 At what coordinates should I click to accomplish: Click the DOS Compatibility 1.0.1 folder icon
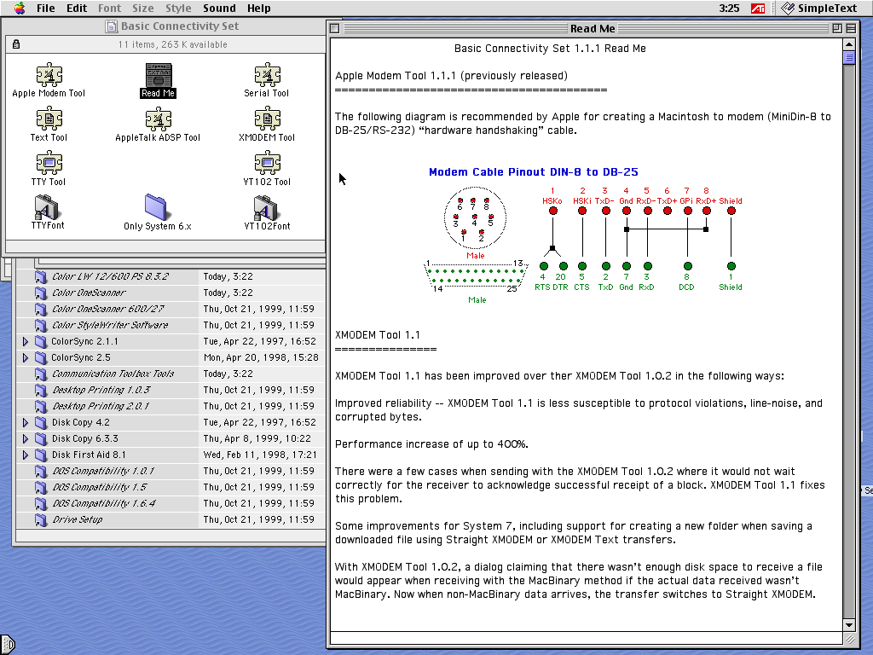point(41,471)
